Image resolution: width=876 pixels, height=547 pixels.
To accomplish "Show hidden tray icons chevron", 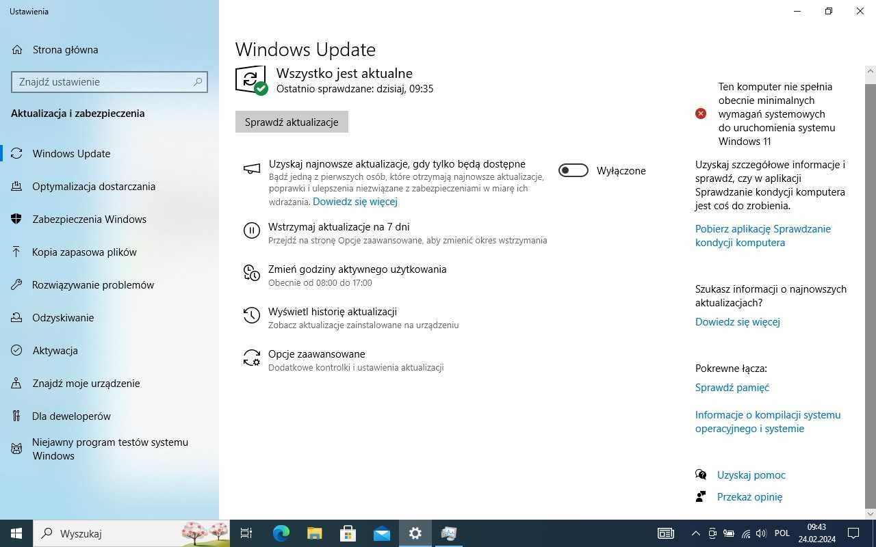I will pyautogui.click(x=696, y=533).
